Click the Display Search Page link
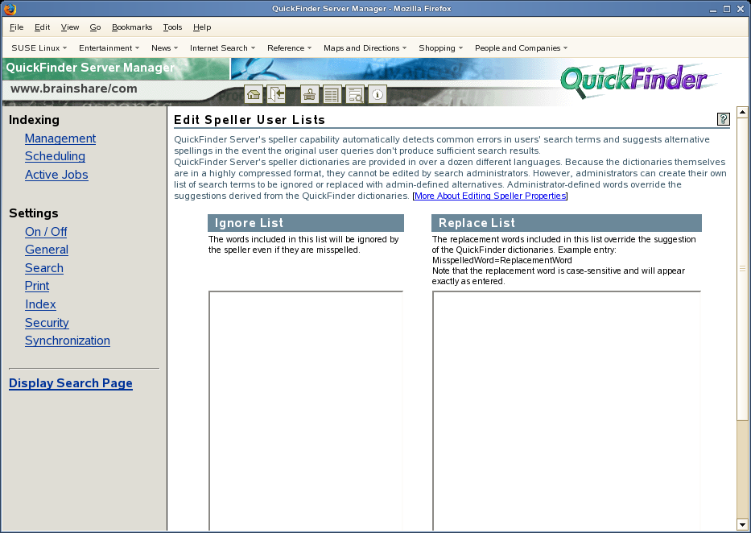This screenshot has height=533, width=751. click(x=70, y=383)
